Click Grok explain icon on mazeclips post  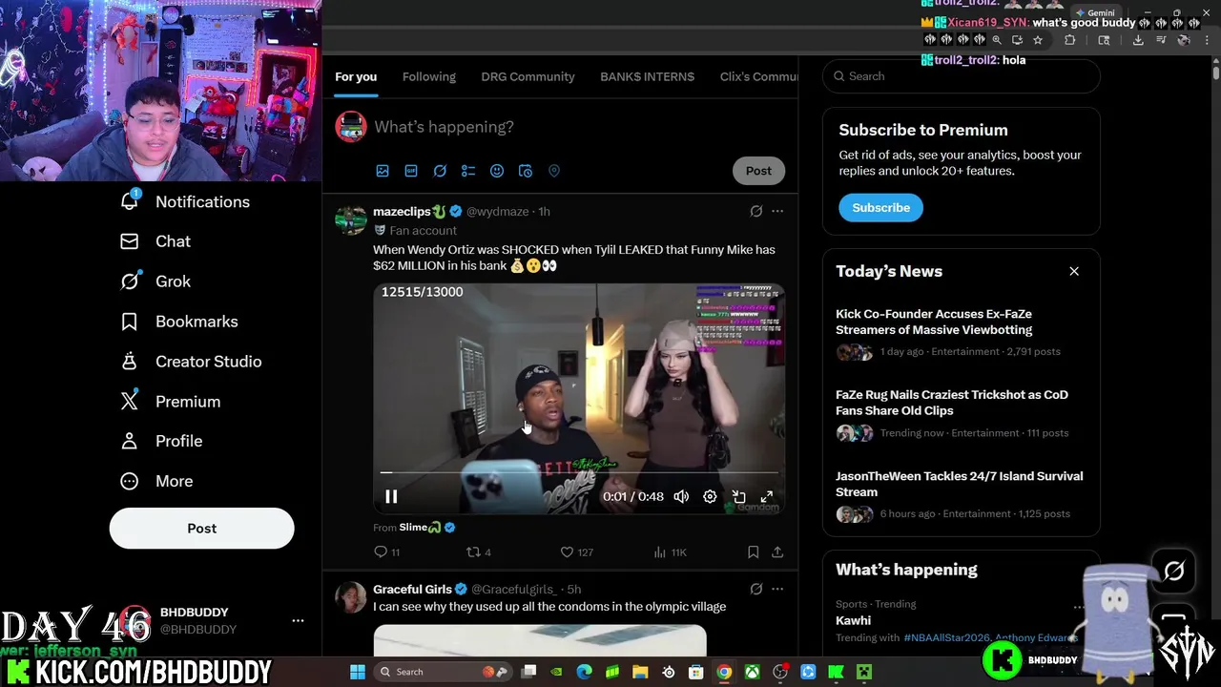pos(756,211)
